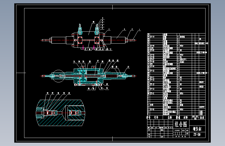This screenshot has height=146, width=225.
Task: Select part code ZY-02 in parts list
Action: (x=152, y=109)
